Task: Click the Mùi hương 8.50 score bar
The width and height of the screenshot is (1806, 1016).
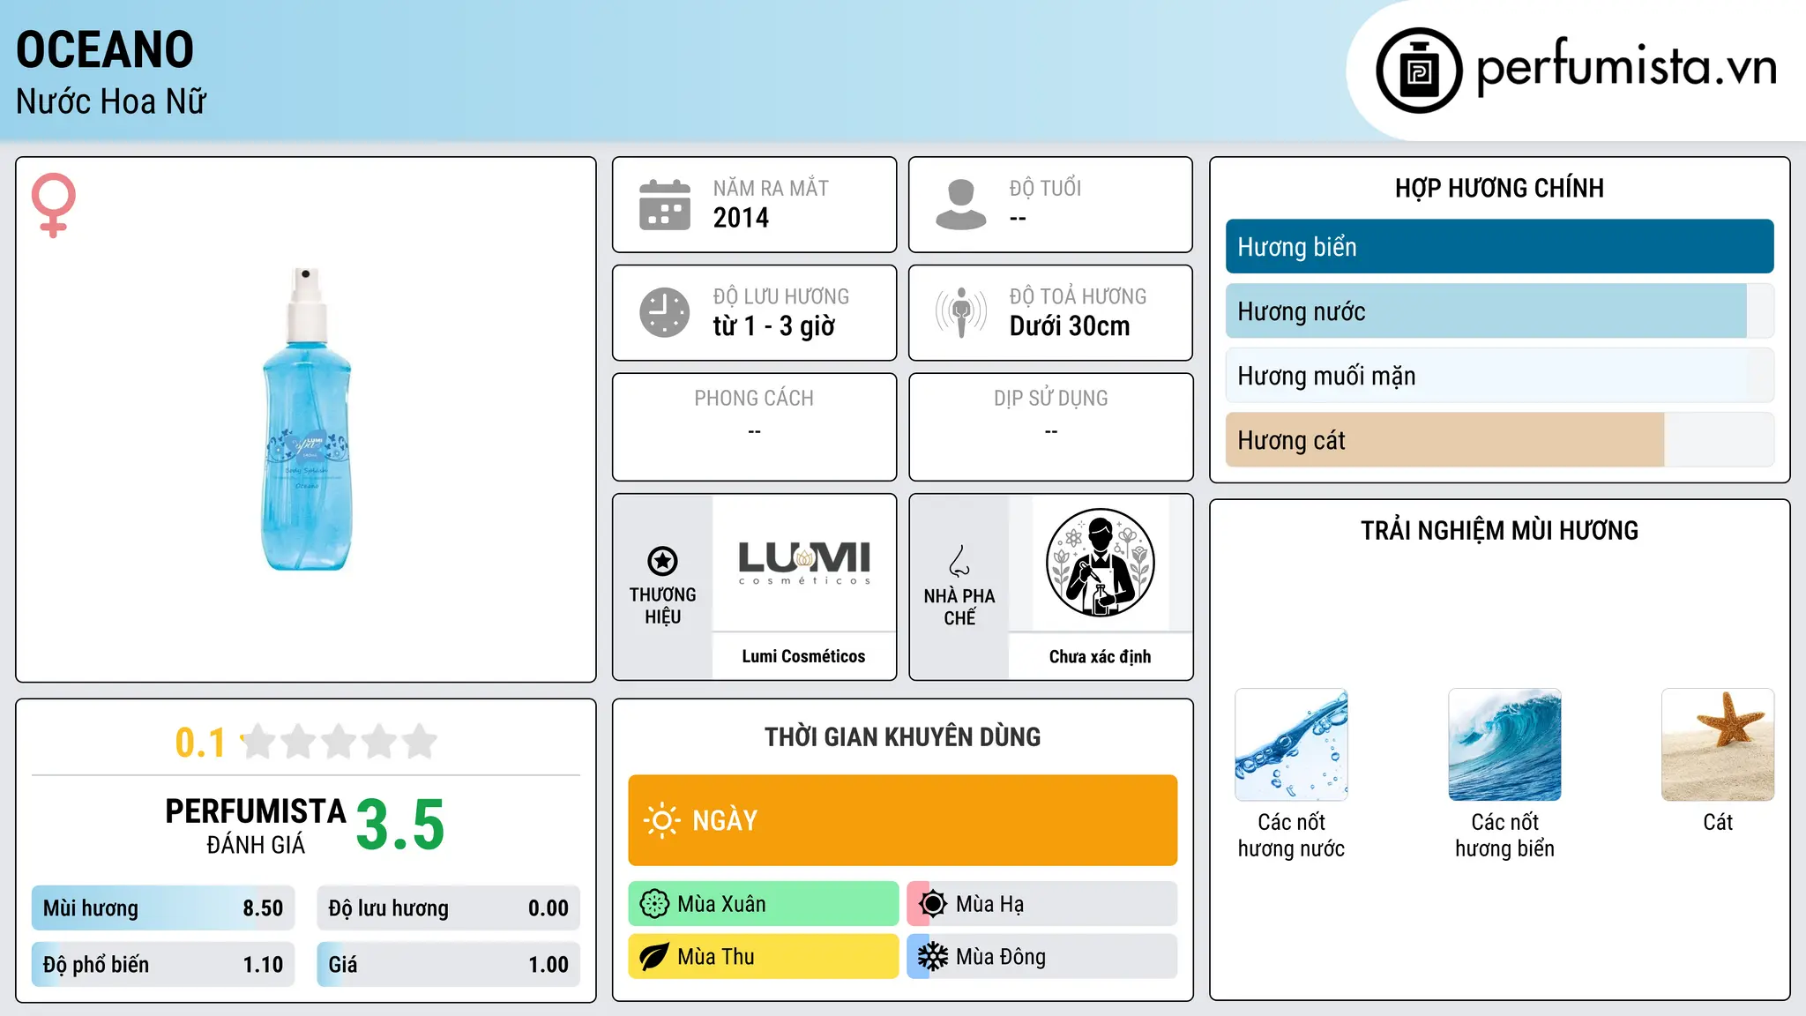Action: point(163,908)
